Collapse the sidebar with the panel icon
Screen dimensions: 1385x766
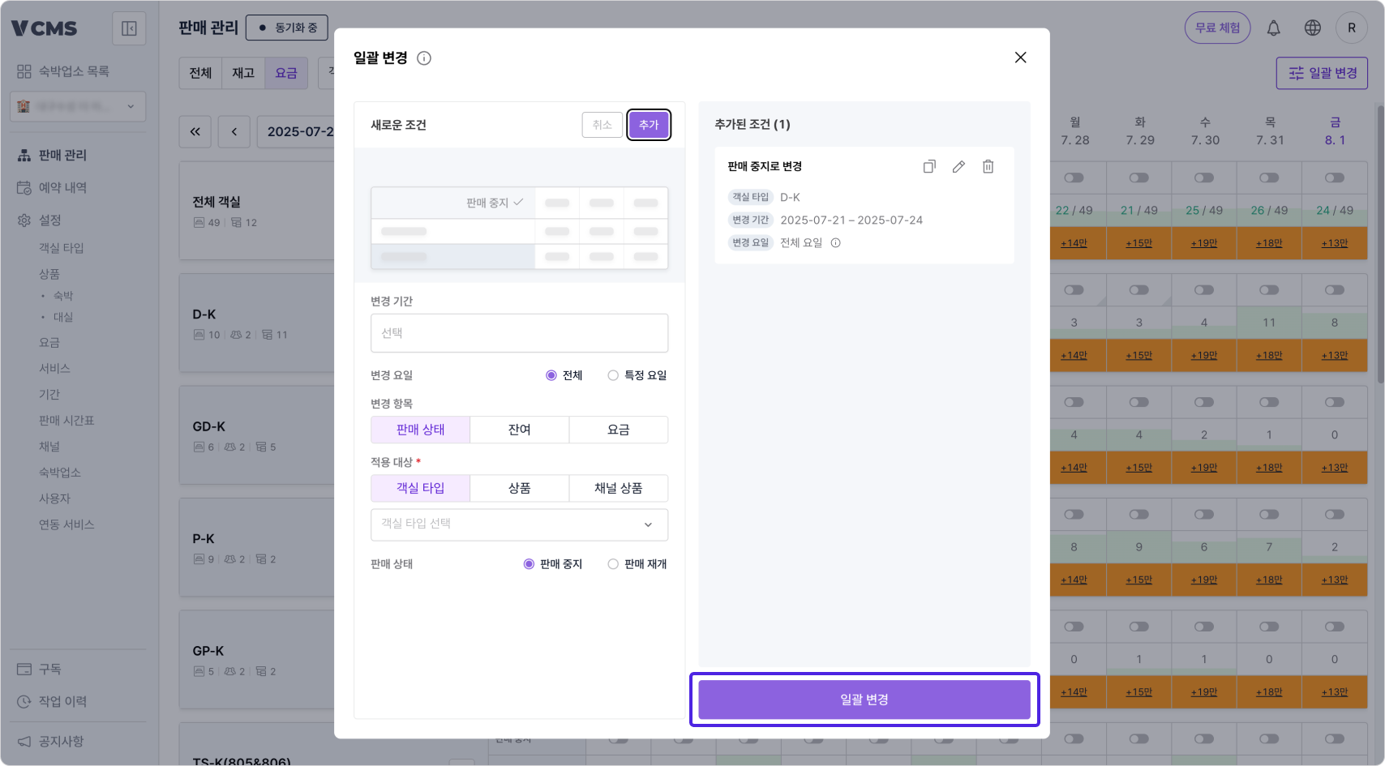129,28
